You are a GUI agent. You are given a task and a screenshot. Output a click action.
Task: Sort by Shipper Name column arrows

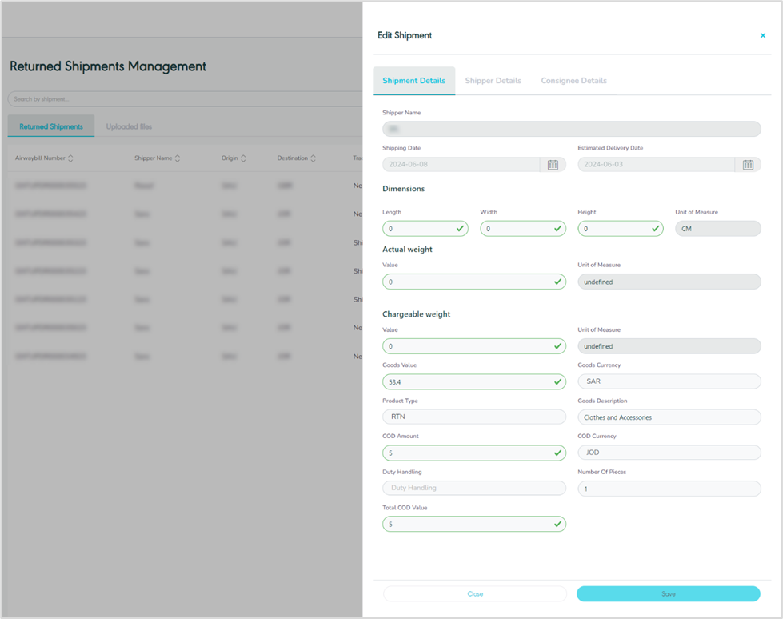[178, 158]
